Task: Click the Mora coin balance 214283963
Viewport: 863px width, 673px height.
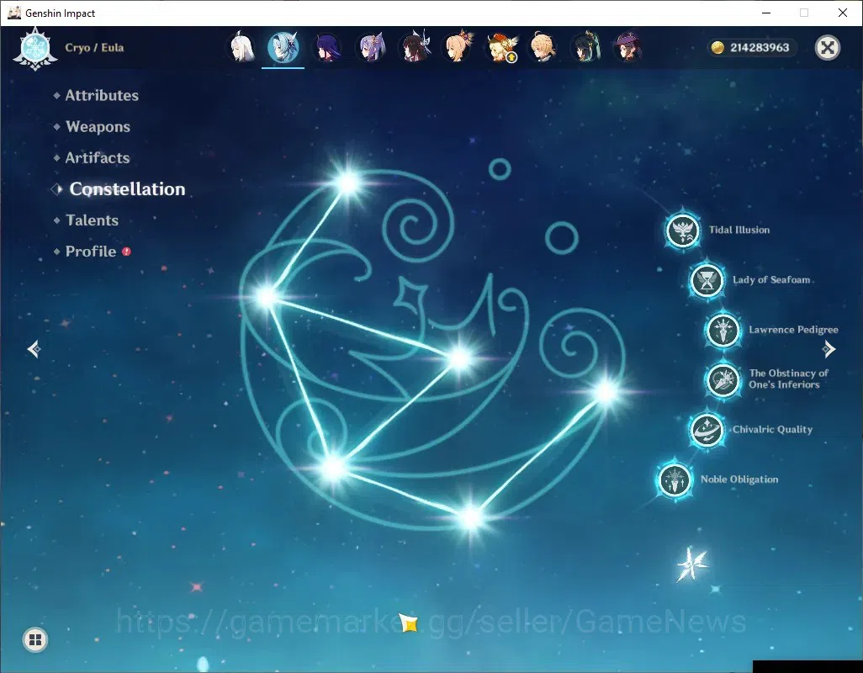Action: pos(751,47)
